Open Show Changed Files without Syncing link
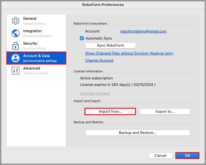206x165 pixels. 129,53
